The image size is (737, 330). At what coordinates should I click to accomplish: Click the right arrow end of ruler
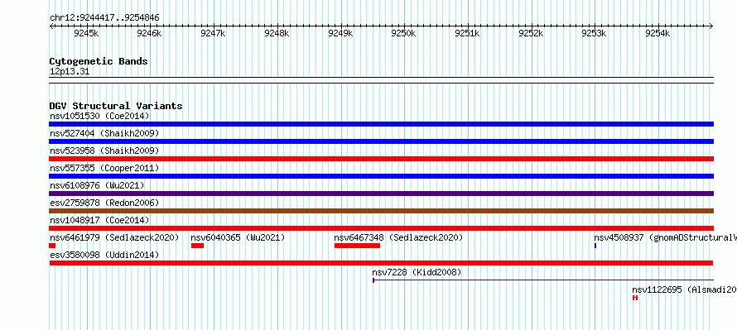pos(711,26)
